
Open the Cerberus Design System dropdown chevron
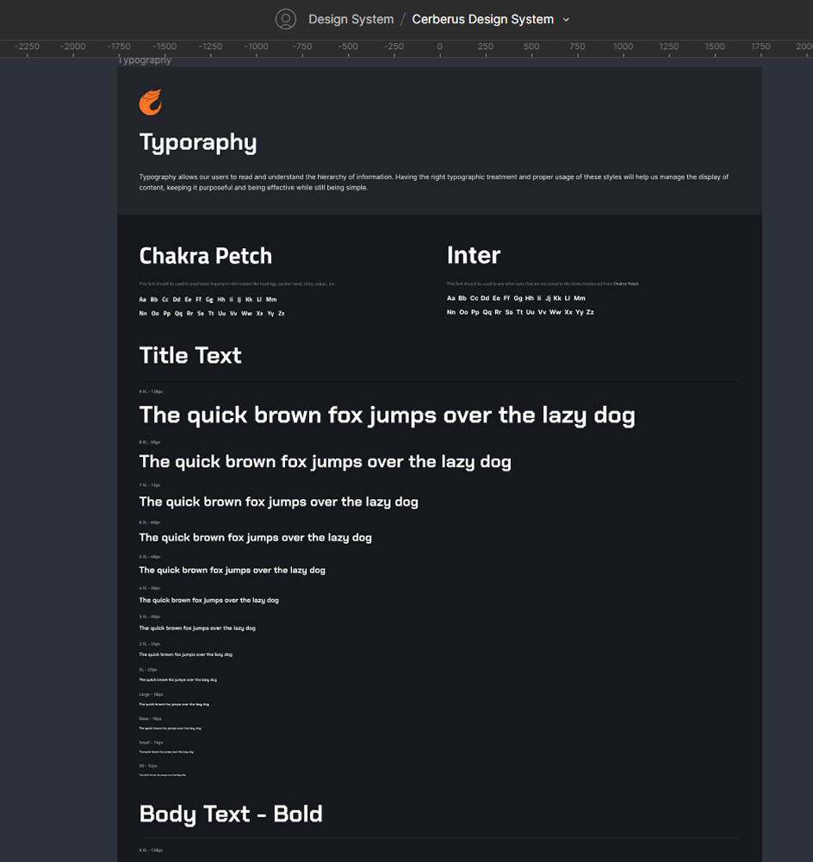(x=566, y=19)
